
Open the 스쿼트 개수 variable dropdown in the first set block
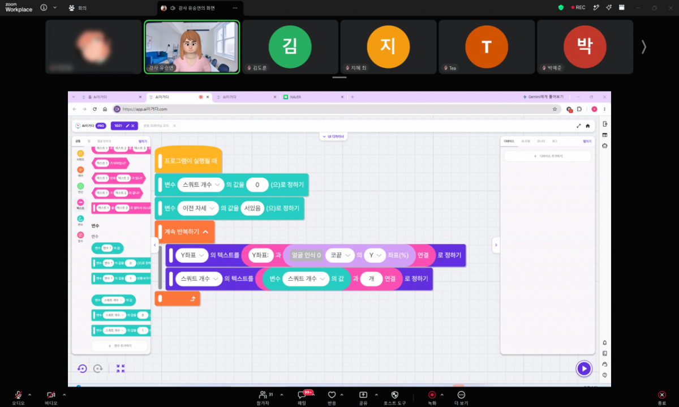pyautogui.click(x=200, y=185)
